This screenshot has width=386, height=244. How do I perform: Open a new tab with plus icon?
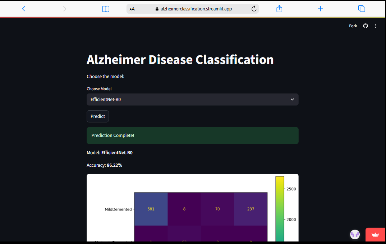click(x=320, y=9)
